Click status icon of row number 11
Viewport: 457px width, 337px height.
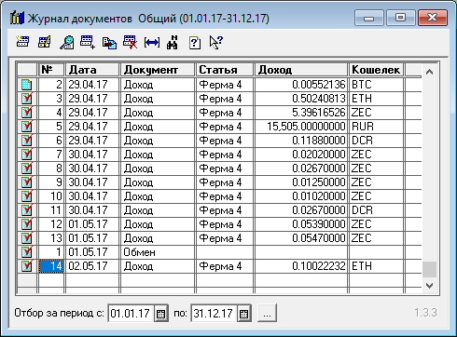[27, 210]
